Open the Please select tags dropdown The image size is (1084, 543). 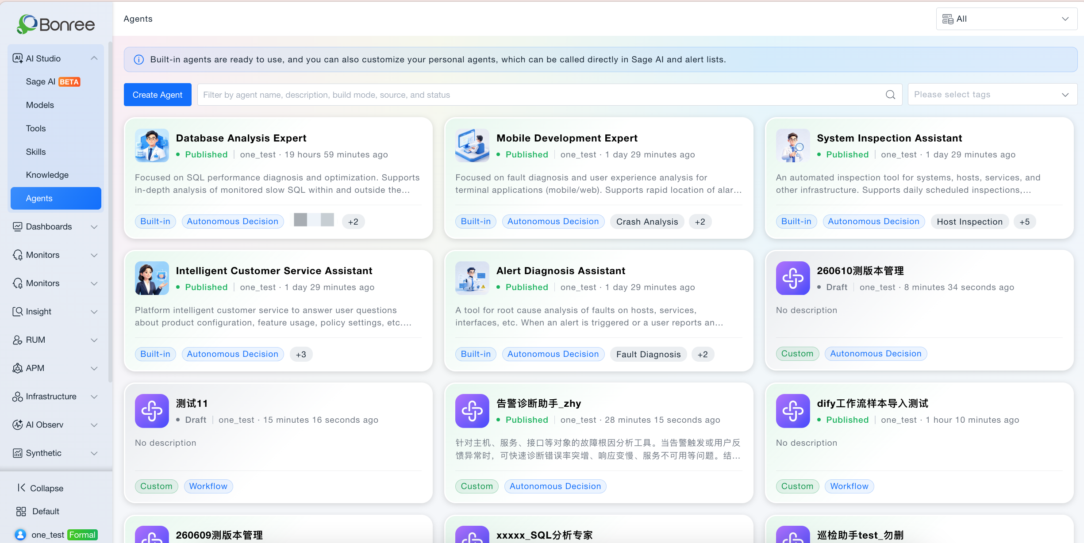pos(992,95)
